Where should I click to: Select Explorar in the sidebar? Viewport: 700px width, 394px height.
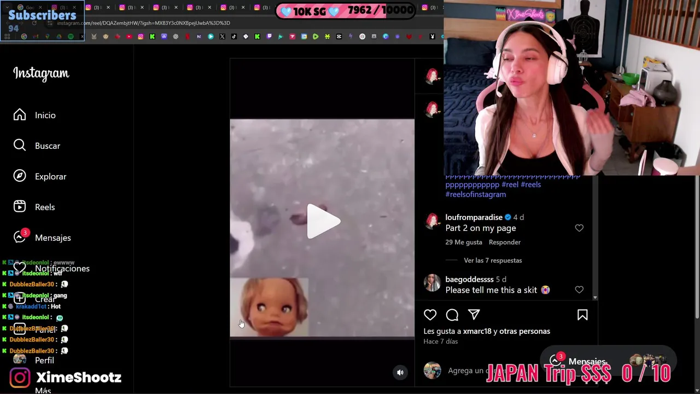point(50,176)
